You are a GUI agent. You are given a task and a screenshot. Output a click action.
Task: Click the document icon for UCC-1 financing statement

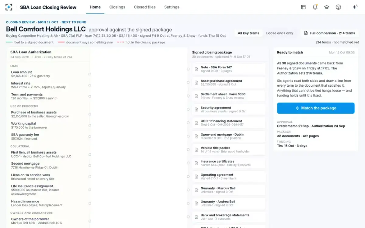coord(196,123)
